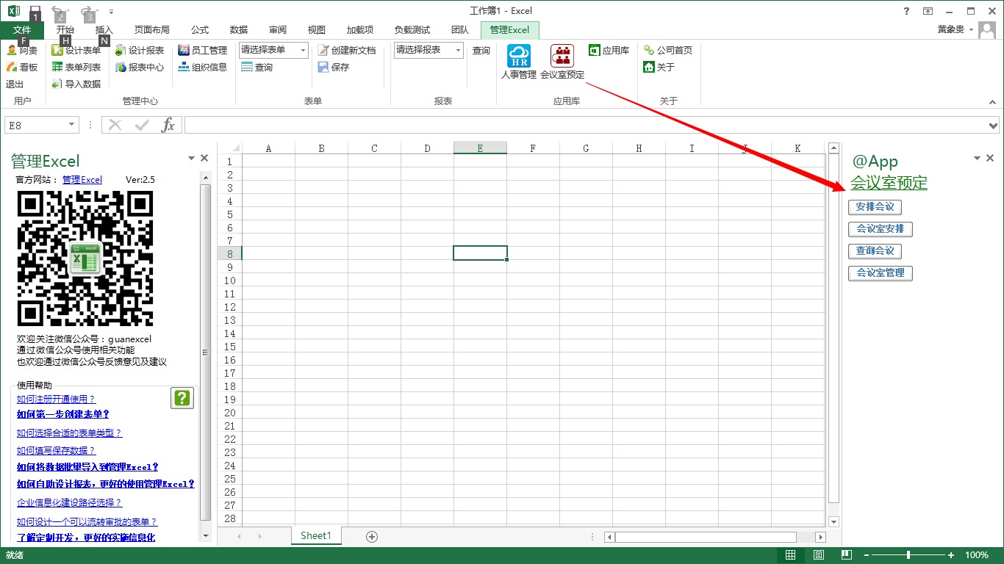The width and height of the screenshot is (1004, 564).
Task: Zoom in with plus button
Action: coord(951,555)
